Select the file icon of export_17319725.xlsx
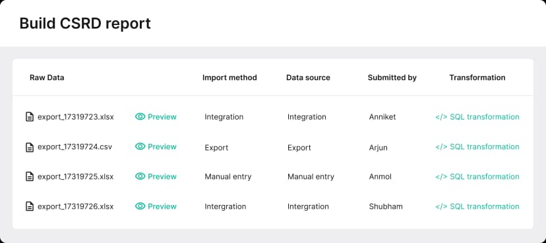546x243 pixels. click(30, 177)
